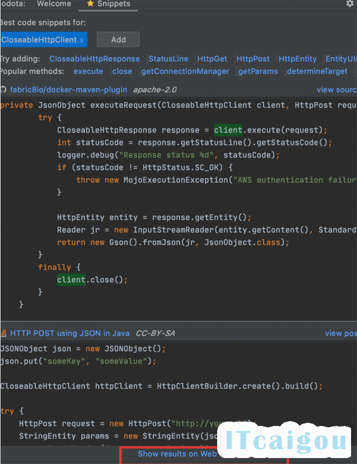
Task: Click the 'if (statusCode != HttpStatus.SC_OK)' line
Action: pyautogui.click(x=145, y=168)
